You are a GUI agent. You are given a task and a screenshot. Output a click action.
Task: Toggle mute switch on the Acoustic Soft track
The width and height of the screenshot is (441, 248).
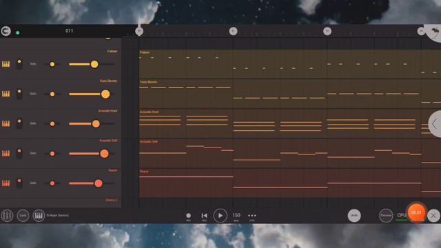(19, 154)
